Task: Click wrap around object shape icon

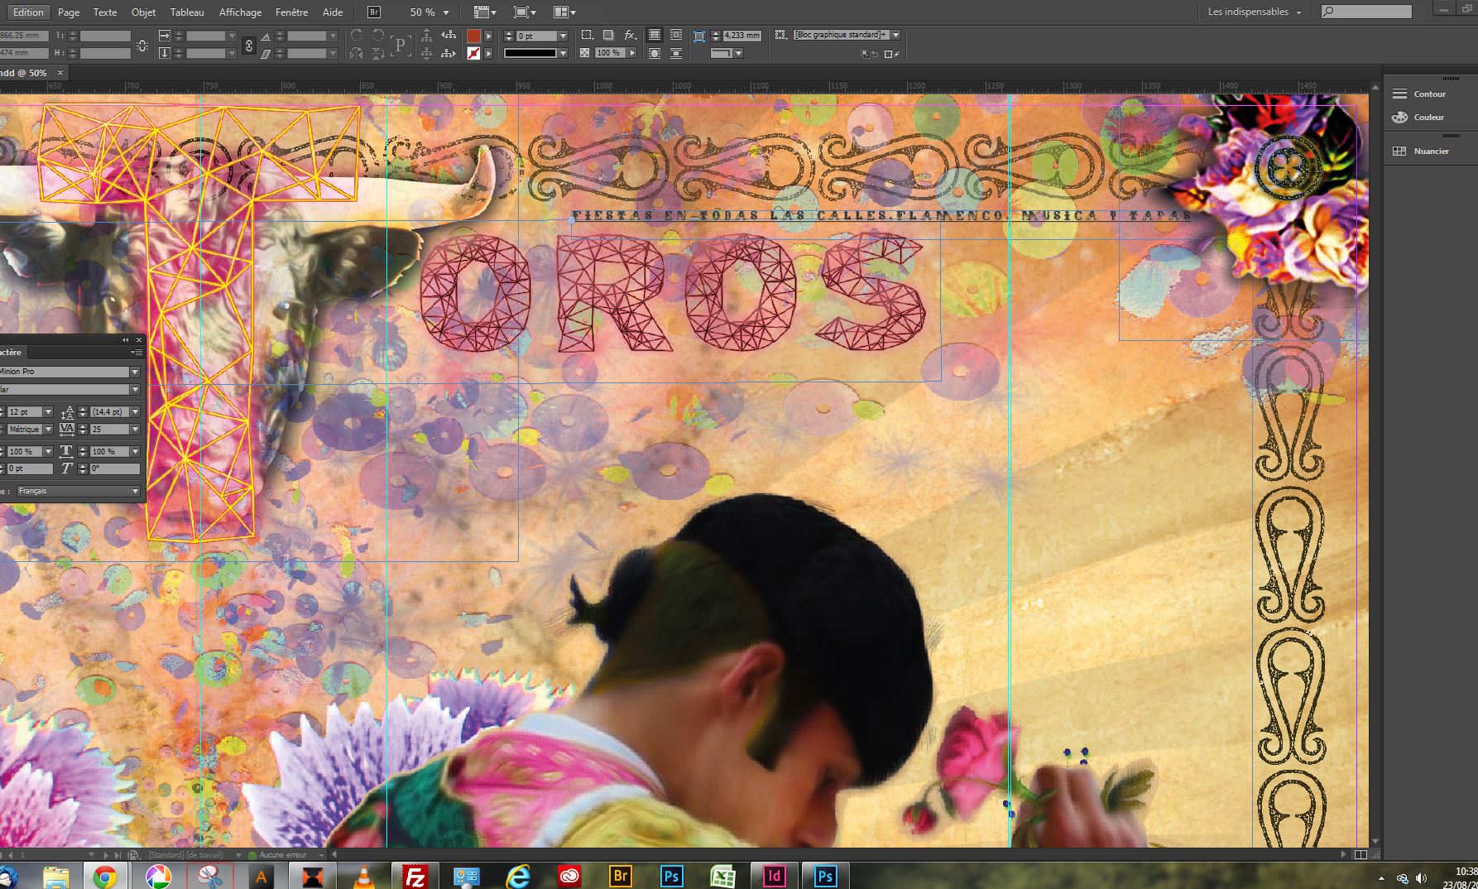Action: (655, 53)
